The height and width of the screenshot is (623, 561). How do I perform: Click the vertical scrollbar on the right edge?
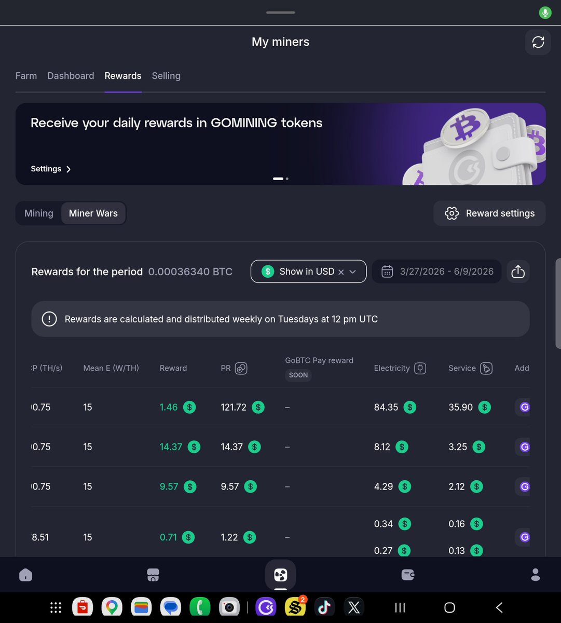[558, 303]
